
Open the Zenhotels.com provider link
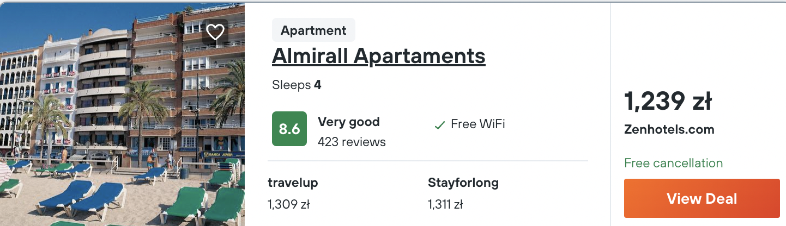pos(669,130)
